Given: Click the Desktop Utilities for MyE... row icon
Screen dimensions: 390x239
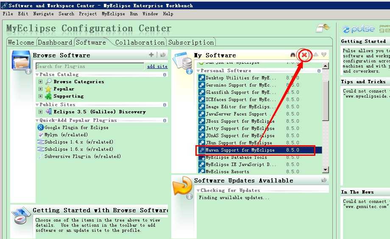Looking at the screenshot, I should [x=201, y=78].
